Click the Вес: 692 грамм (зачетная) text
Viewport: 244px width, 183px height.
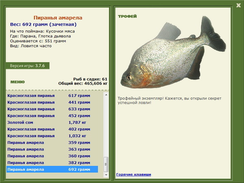click(x=43, y=24)
